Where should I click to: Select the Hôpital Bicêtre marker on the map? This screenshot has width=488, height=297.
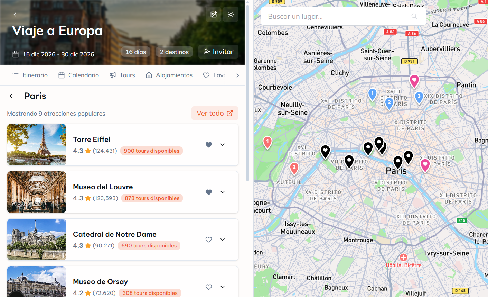pyautogui.click(x=404, y=257)
